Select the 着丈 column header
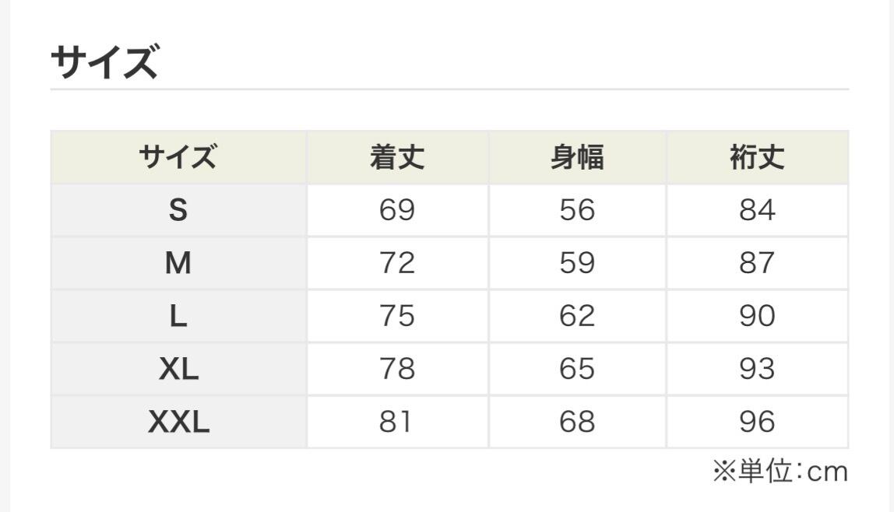Image resolution: width=894 pixels, height=512 pixels. coord(397,158)
